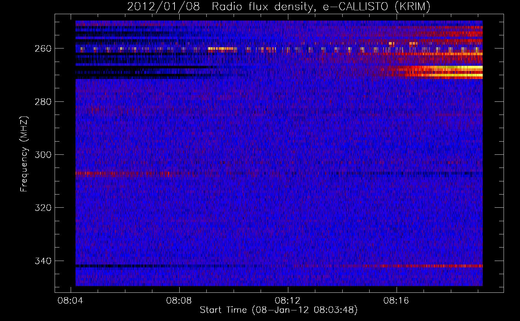The height and width of the screenshot is (321, 520).
Task: Click the plot title '2012/01/08 Radio flux density'
Action: click(x=220, y=6)
